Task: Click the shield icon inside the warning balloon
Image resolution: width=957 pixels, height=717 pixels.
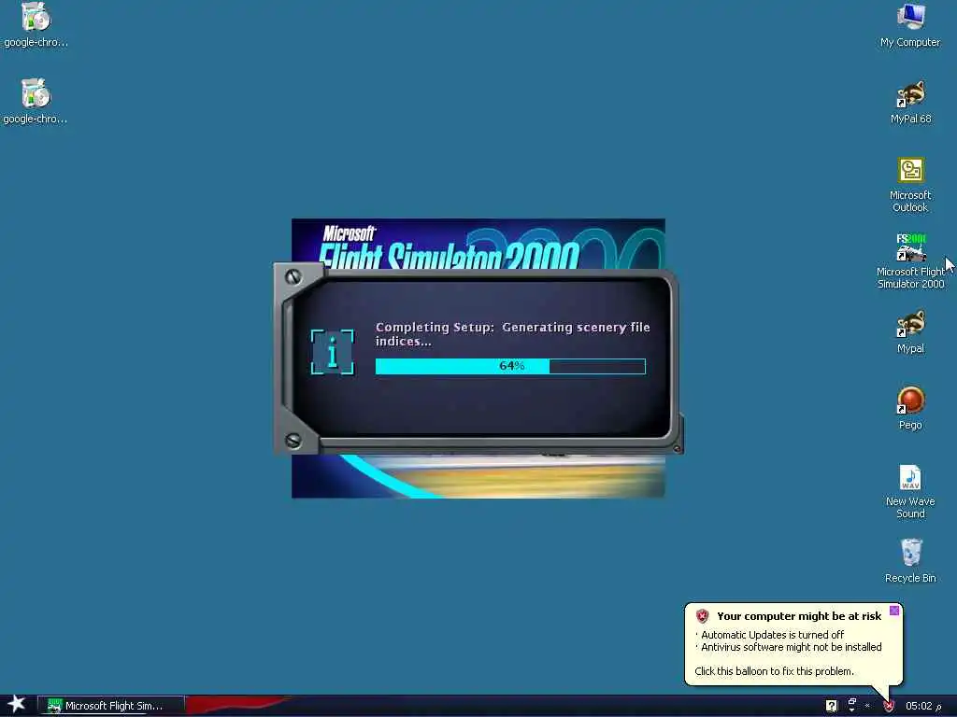Action: click(703, 616)
